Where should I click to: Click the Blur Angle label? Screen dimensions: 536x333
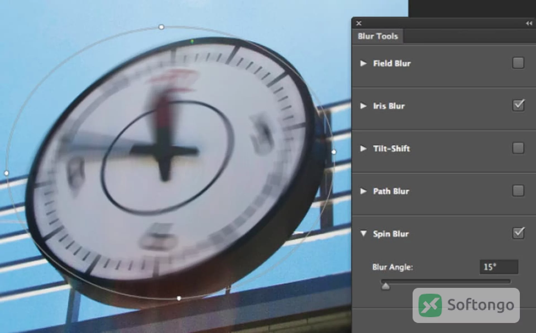pos(393,267)
